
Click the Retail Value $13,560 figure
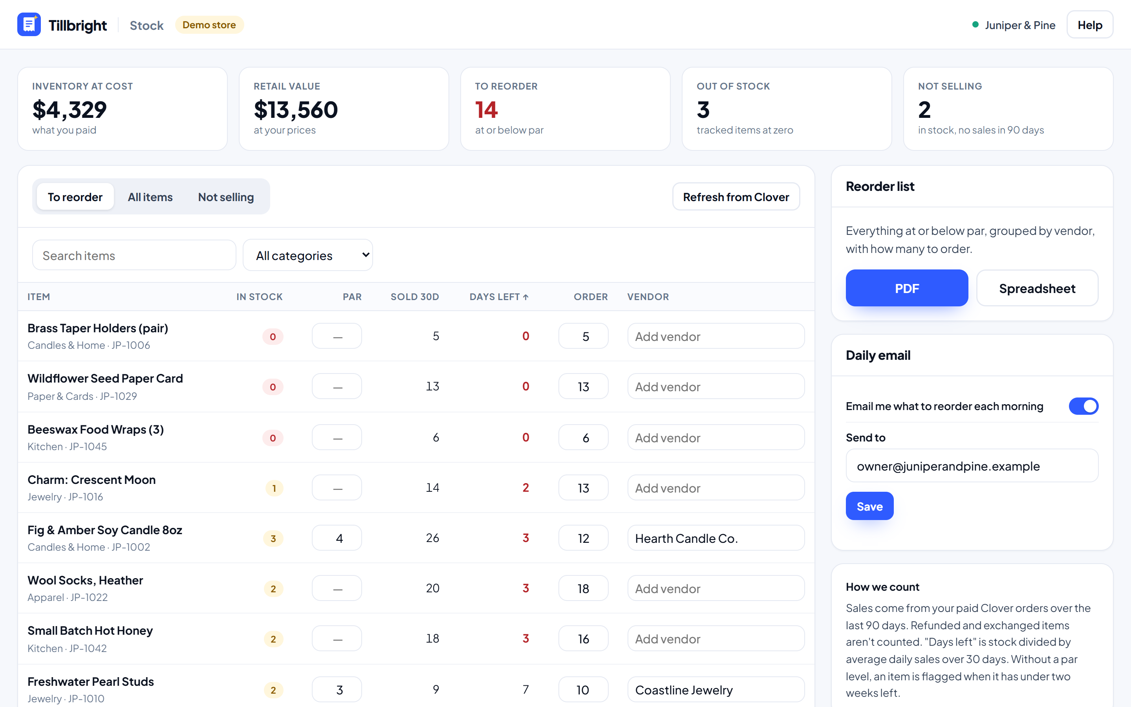[x=295, y=110]
